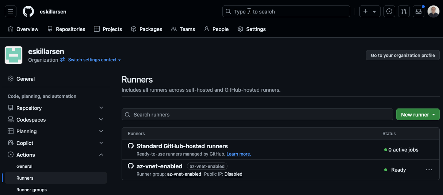Click the Learn more link
The image size is (443, 195).
click(239, 154)
